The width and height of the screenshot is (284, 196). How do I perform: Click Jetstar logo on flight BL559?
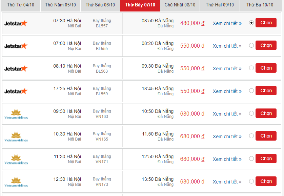click(x=16, y=91)
